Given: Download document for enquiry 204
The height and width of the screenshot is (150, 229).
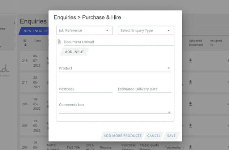Looking at the screenshot, I should 191,147.
